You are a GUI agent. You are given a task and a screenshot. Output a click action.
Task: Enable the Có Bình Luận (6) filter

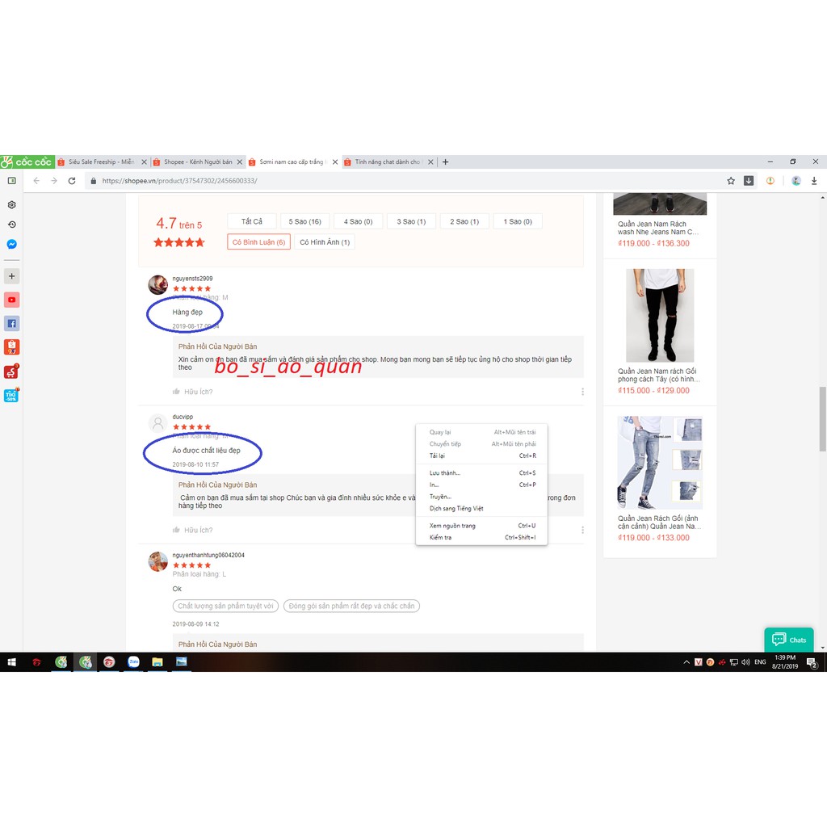(x=258, y=241)
